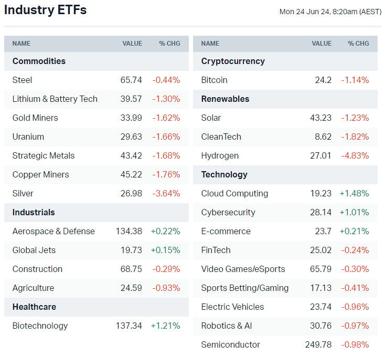Click the Silver ETF name
Screen dimensions: 385x356
(23, 193)
